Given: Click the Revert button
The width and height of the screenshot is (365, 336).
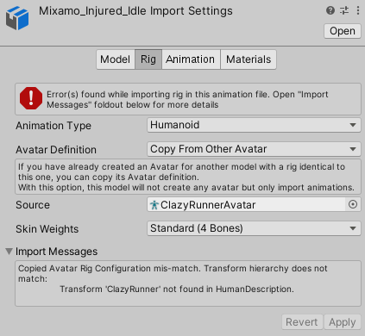Looking at the screenshot, I should pos(302,322).
